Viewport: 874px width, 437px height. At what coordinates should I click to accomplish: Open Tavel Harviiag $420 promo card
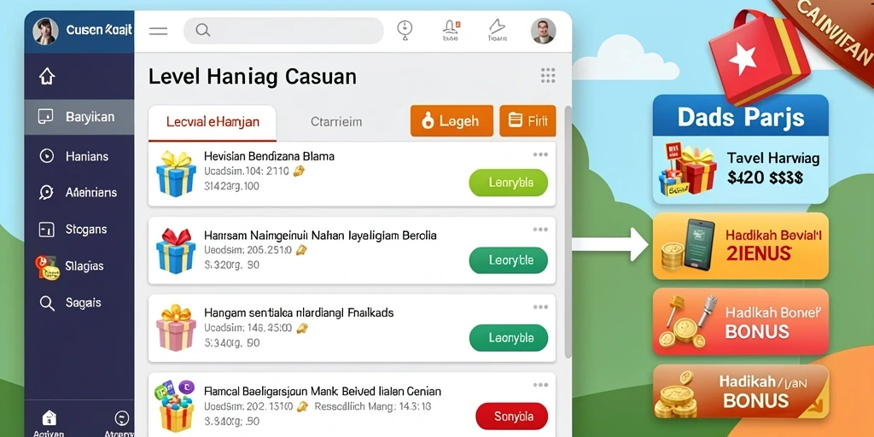tap(740, 170)
